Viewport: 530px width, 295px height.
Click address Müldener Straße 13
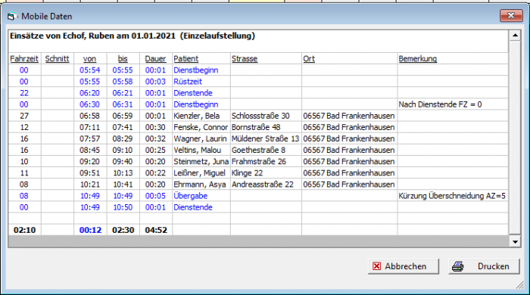pos(265,138)
